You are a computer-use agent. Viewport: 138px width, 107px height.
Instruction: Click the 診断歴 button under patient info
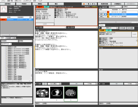coord(45,24)
